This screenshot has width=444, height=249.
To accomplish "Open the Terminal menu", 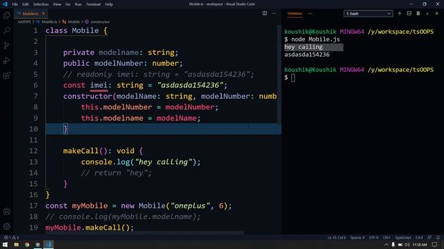I will 93,4.
